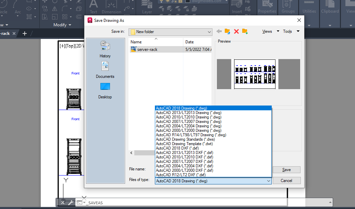The height and width of the screenshot is (209, 355).
Task: Go up one folder level
Action: [228, 31]
